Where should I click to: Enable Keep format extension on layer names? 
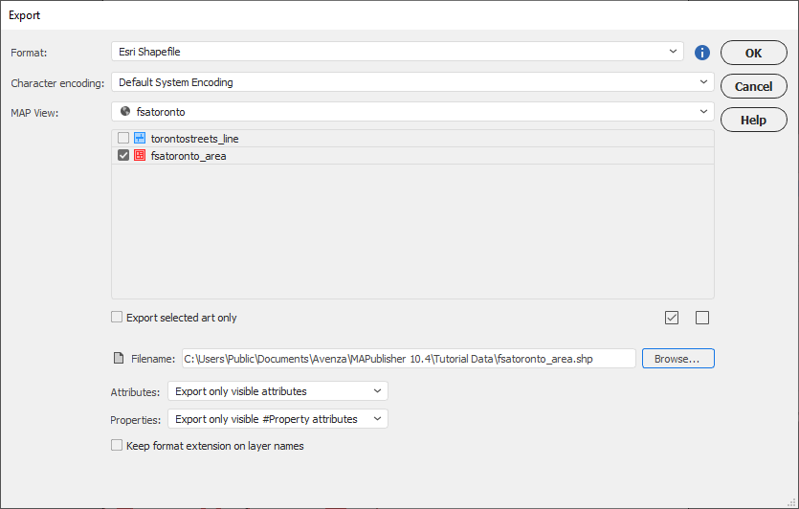(117, 445)
